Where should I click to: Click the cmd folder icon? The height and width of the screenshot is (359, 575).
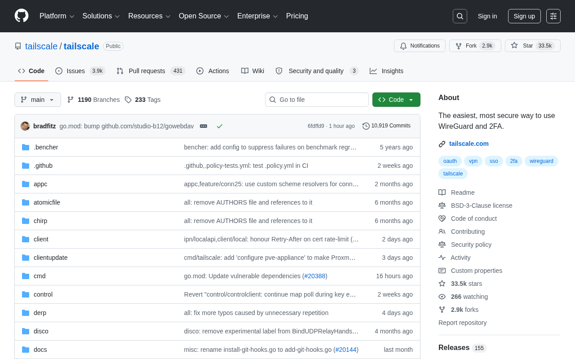click(x=26, y=276)
